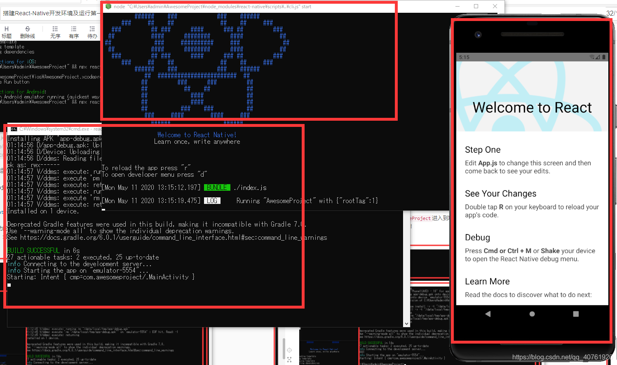Screen dimensions: 617x365
Task: Click the cmd.exe window title text
Action: coord(60,129)
